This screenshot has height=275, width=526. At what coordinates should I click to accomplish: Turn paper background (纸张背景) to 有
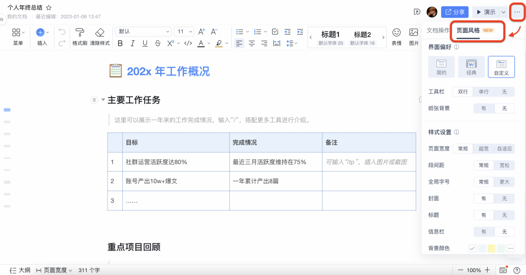pyautogui.click(x=484, y=108)
